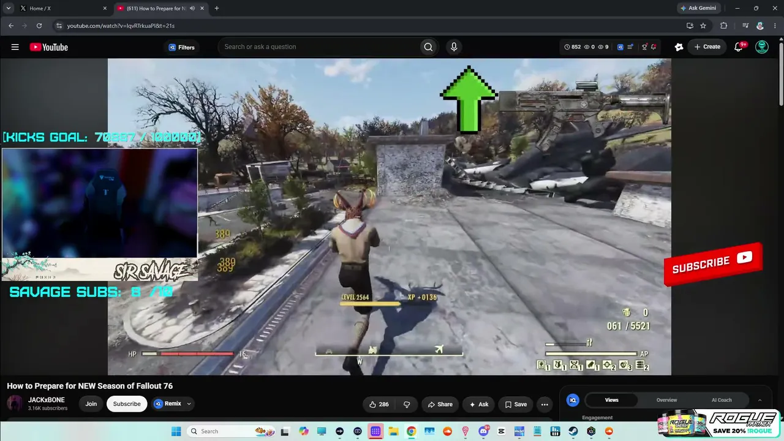Focus the YouTube search box
The height and width of the screenshot is (441, 784).
pyautogui.click(x=318, y=47)
